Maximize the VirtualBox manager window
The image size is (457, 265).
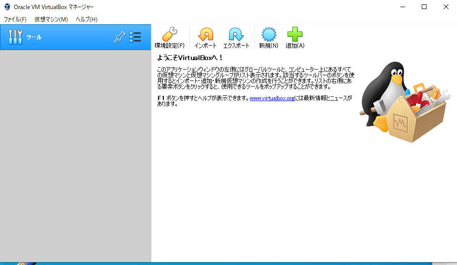424,7
